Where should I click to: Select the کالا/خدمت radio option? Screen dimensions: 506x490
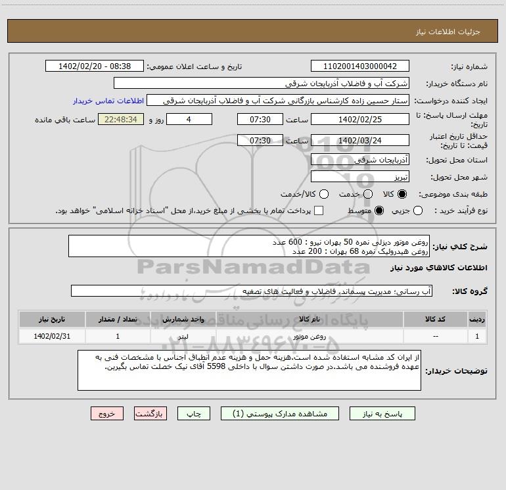(x=324, y=194)
